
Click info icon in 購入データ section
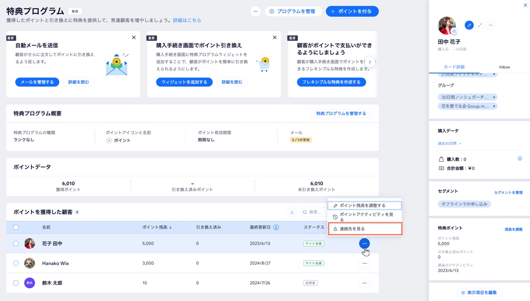point(520,158)
